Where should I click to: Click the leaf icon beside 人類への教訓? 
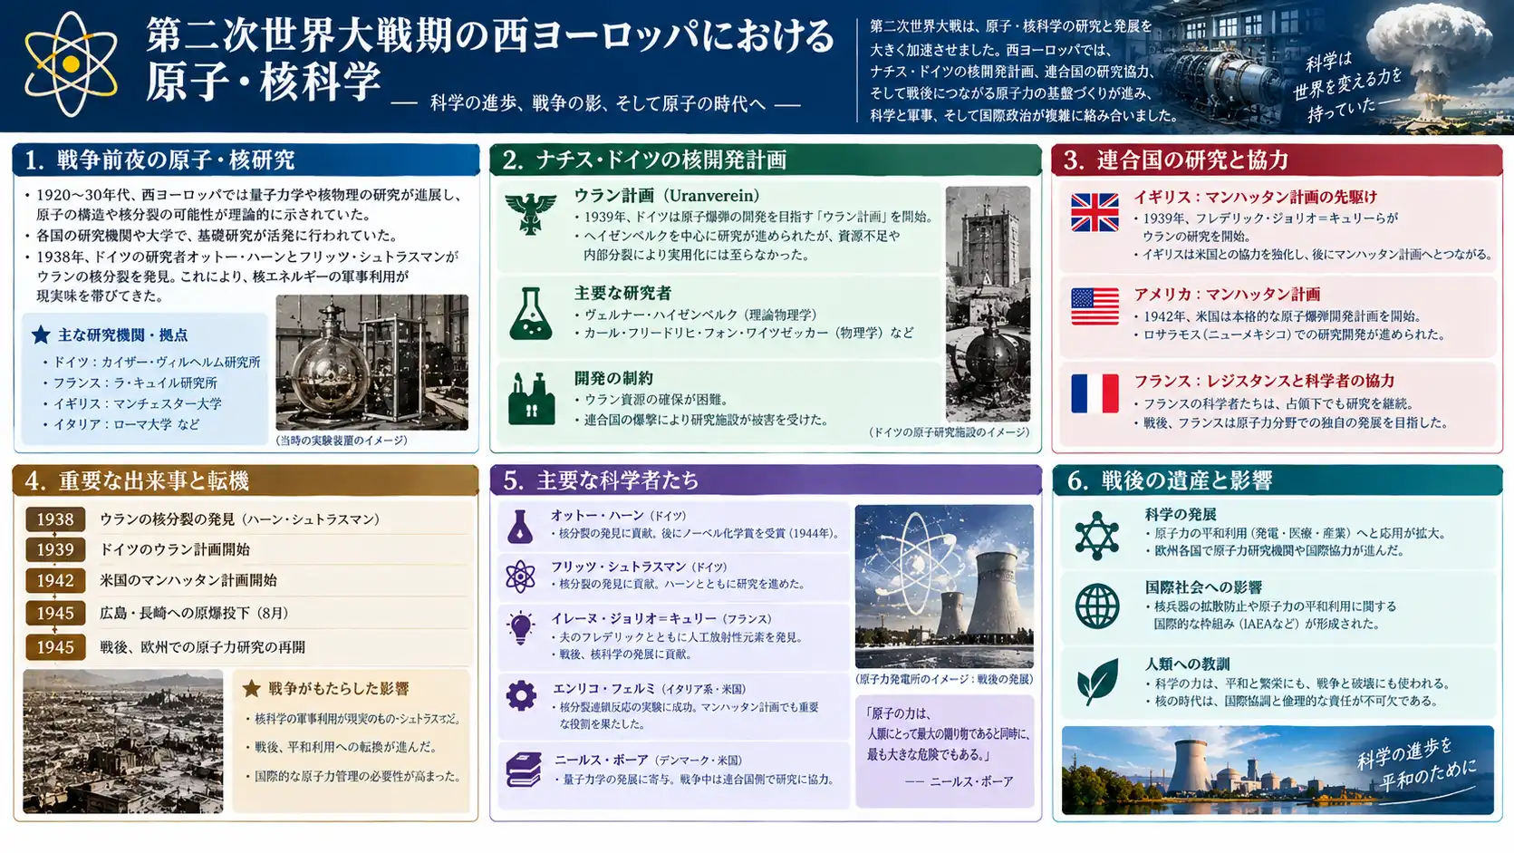coord(1097,682)
